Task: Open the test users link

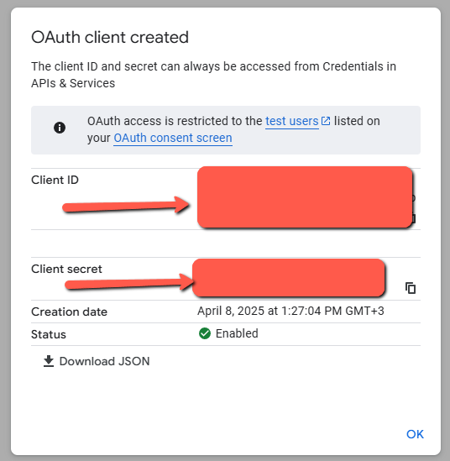Action: (x=292, y=121)
